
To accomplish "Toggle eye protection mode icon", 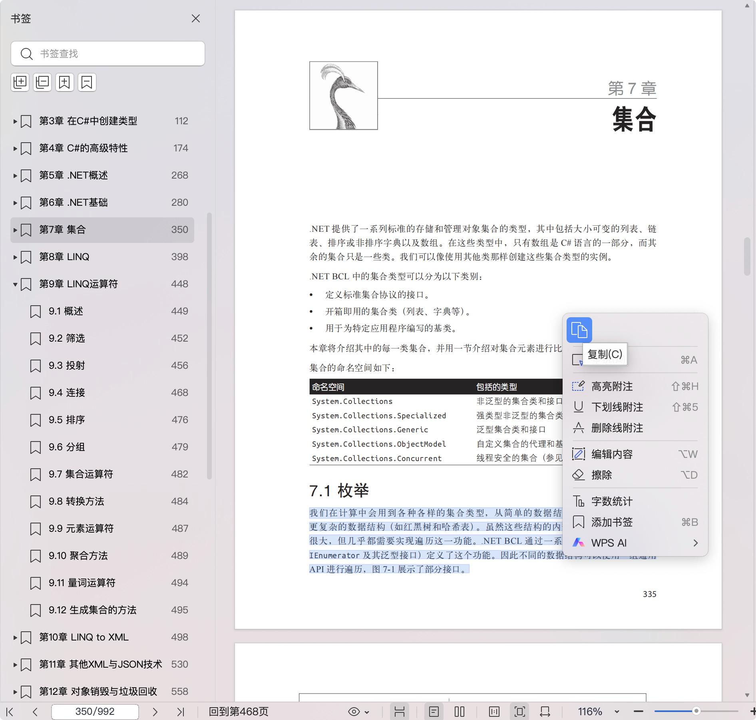I will (354, 712).
